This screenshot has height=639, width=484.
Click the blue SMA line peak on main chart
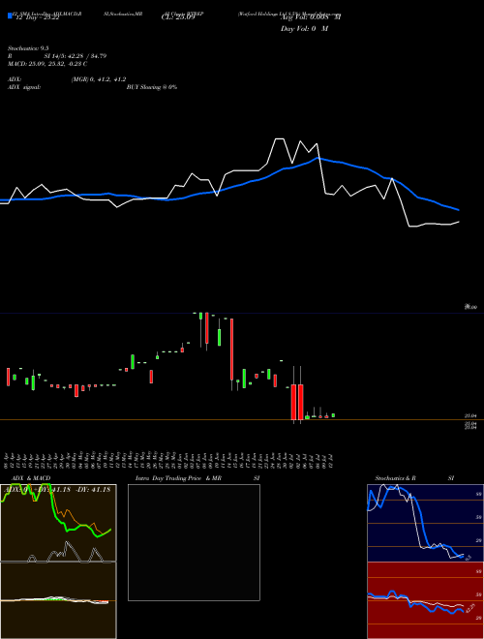(x=318, y=158)
